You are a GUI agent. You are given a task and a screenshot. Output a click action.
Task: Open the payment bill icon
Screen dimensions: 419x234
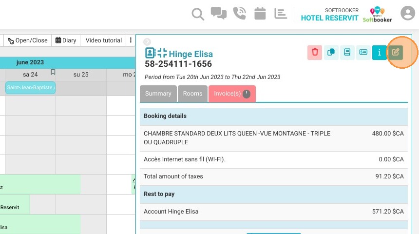click(x=363, y=52)
